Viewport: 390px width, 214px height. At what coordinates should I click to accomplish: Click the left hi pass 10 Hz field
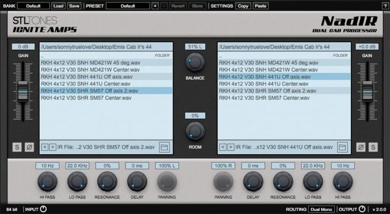47,166
